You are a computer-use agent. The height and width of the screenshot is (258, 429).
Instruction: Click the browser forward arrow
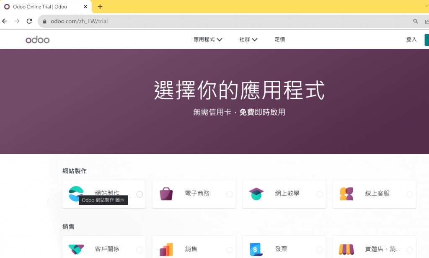17,21
